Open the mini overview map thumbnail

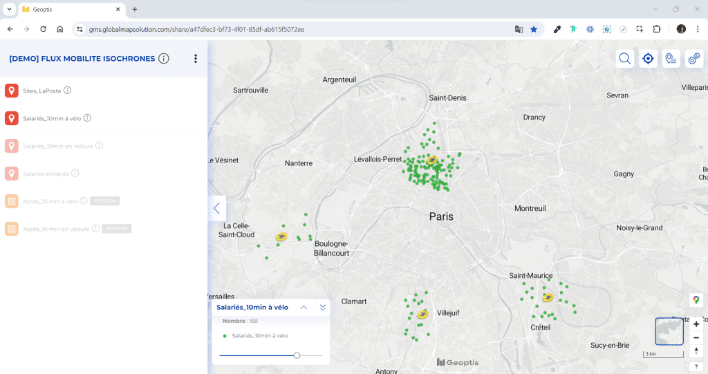point(669,332)
